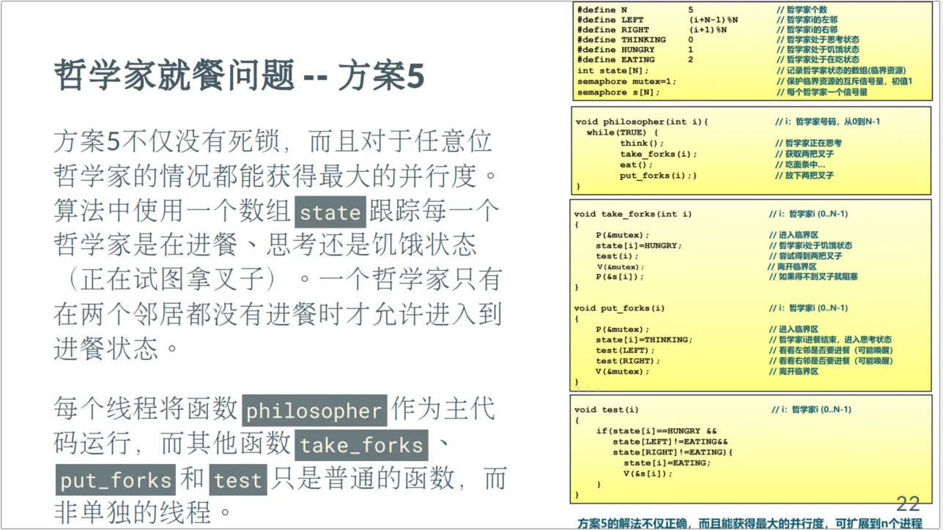Click the comment '// 如果得不到叉子就阻塞'
This screenshot has height=530, width=943.
tap(813, 277)
